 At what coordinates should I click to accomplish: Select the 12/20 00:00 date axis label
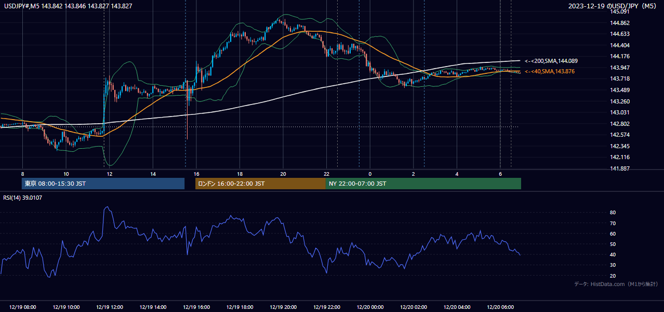pyautogui.click(x=370, y=307)
